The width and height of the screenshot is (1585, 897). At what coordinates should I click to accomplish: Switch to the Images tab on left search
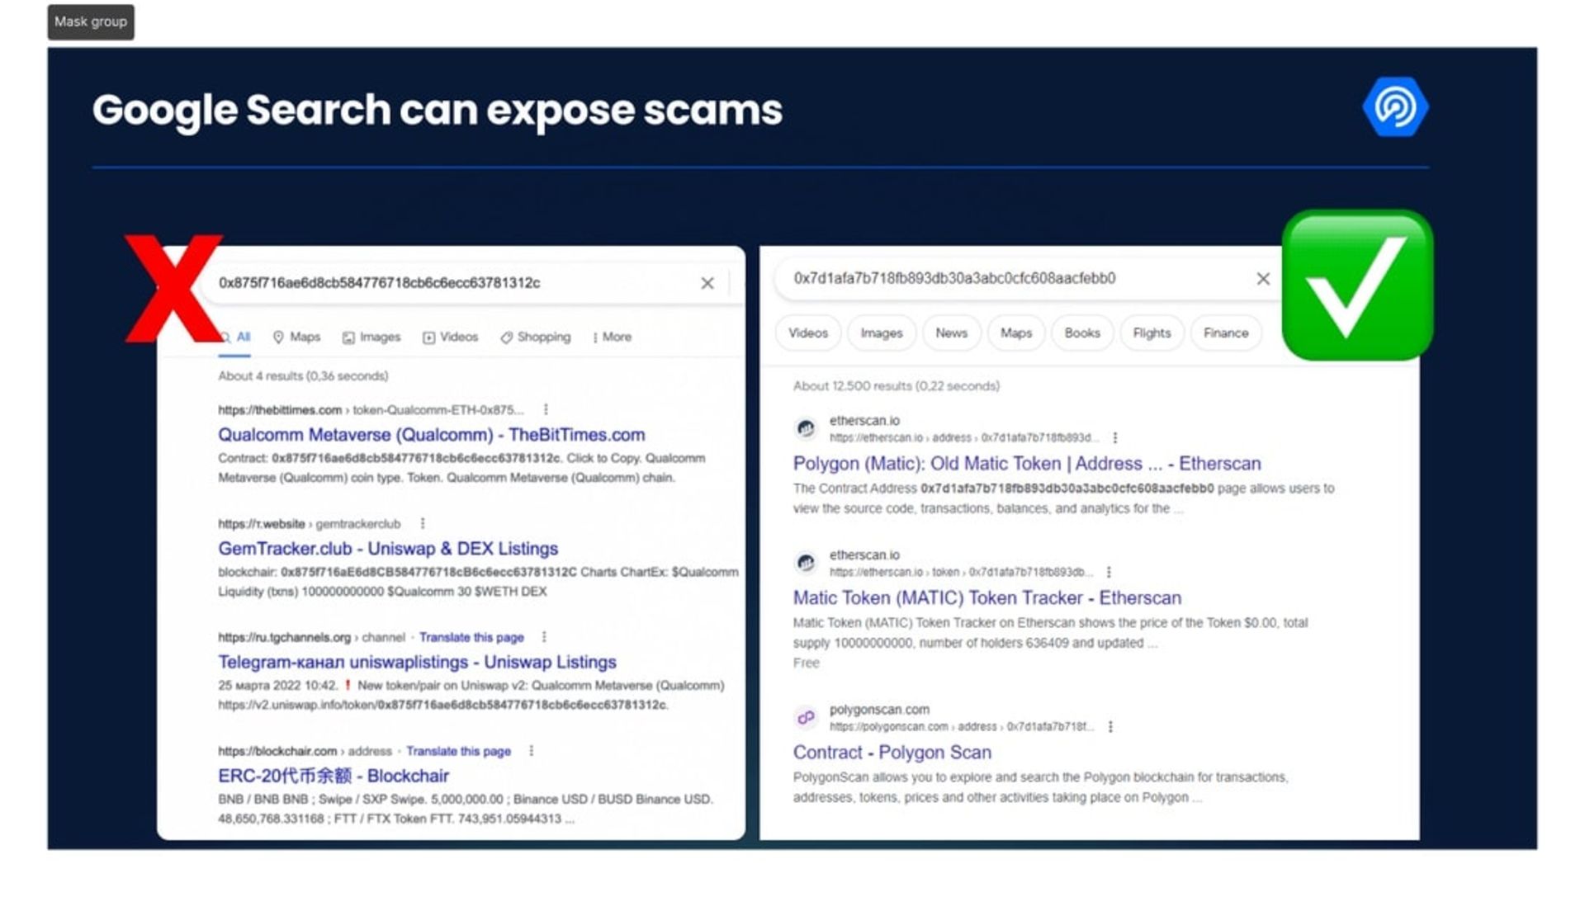(x=371, y=337)
